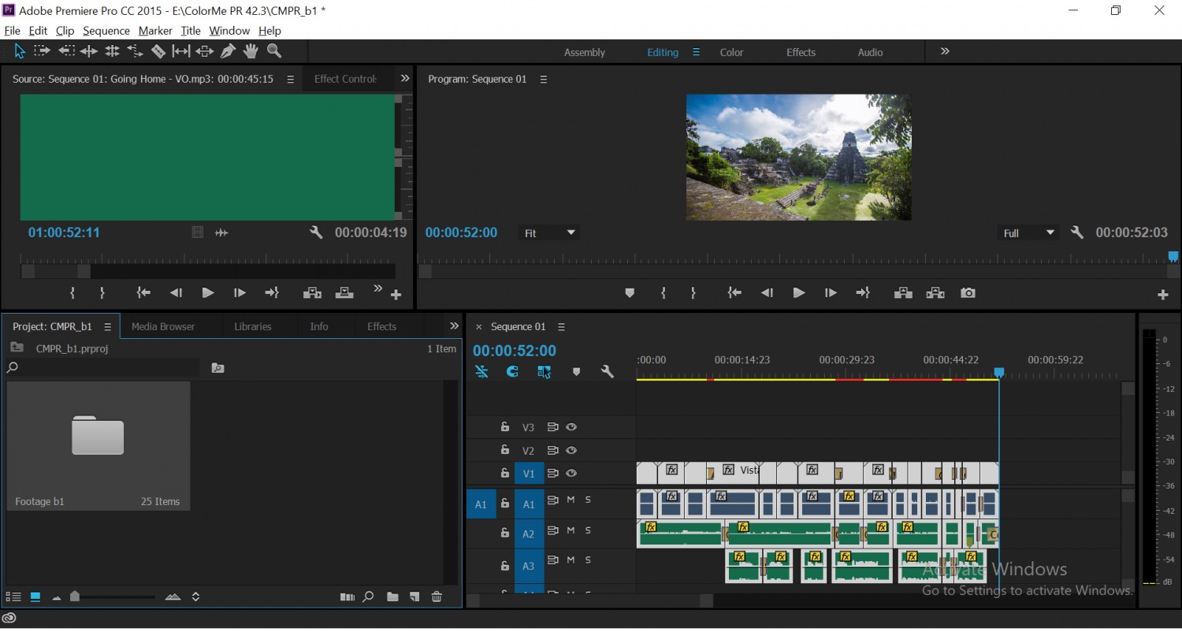This screenshot has width=1182, height=632.
Task: Toggle lock on track A3
Action: (505, 566)
